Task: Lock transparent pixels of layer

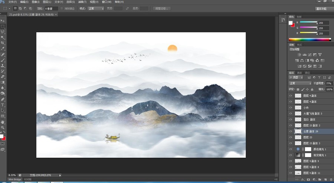Action: coord(298,90)
